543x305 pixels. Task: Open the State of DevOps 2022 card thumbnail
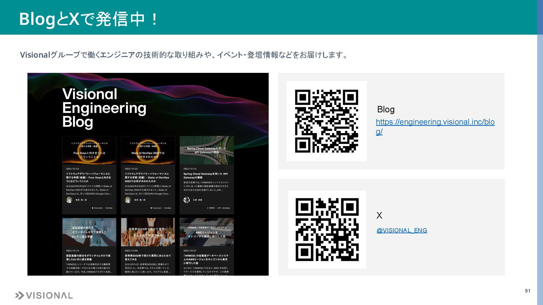pos(148,150)
